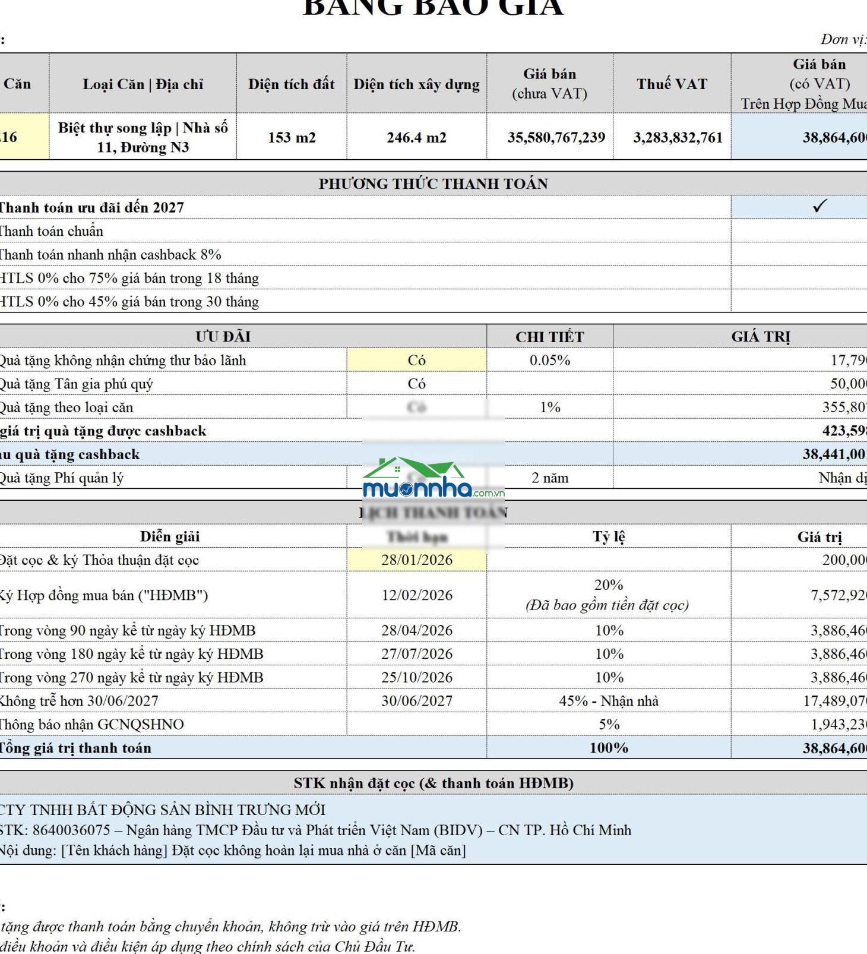Select the "Thanh toán ưu đãi đến 2027" row label

tap(91, 207)
